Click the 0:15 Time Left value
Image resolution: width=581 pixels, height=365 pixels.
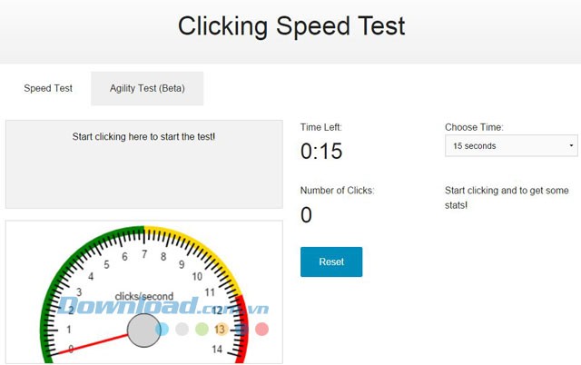(x=321, y=152)
